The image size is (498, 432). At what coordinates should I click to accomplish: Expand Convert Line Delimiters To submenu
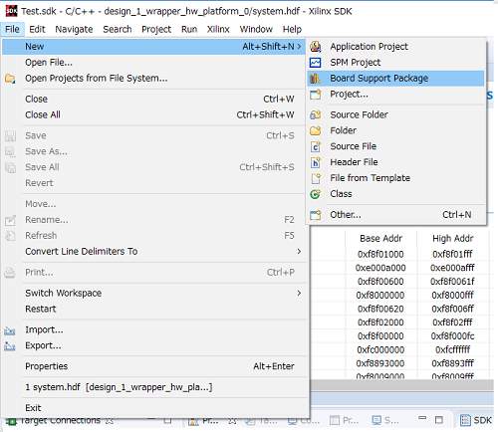click(x=299, y=252)
